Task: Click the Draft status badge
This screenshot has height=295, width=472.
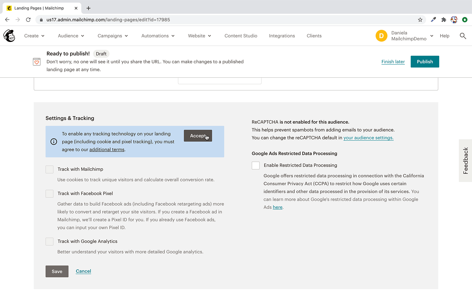Action: point(101,54)
